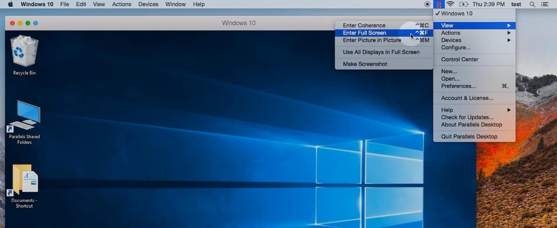Choose Make Screenshot

384,64
